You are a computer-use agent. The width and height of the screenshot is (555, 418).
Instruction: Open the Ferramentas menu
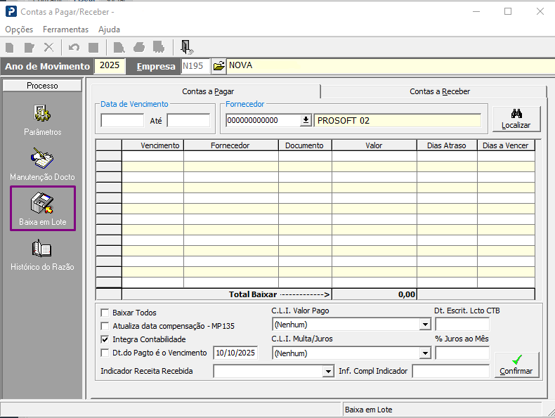pyautogui.click(x=65, y=30)
